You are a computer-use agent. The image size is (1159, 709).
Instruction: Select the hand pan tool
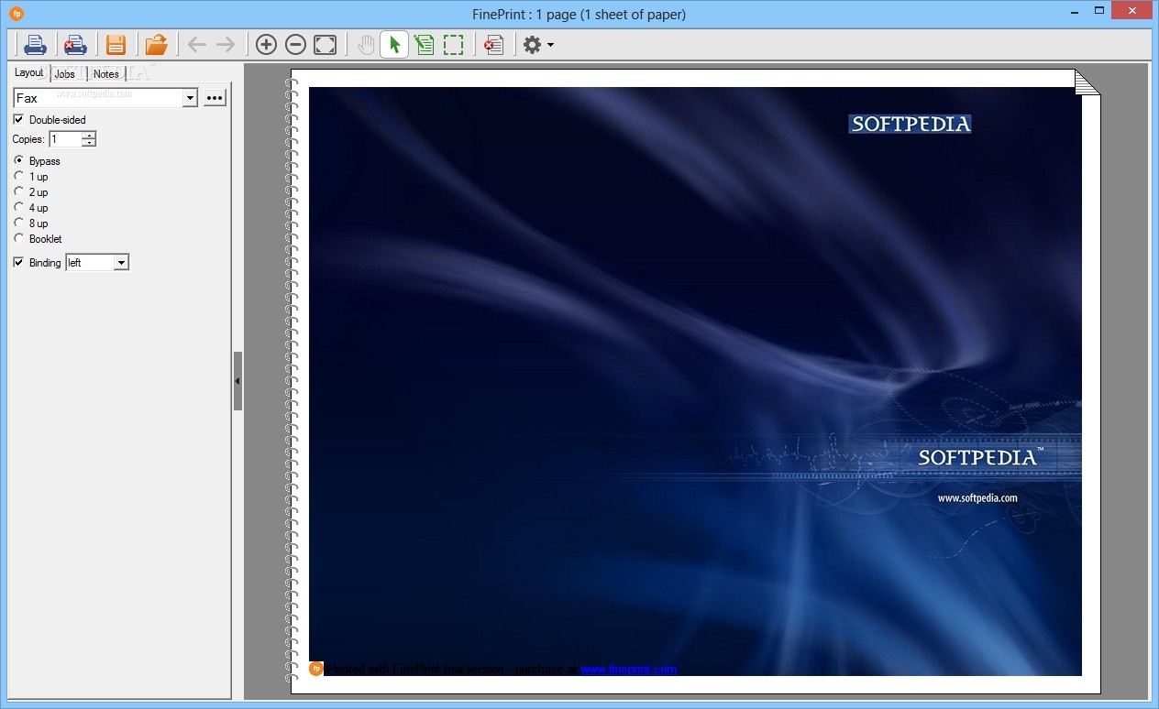click(x=366, y=44)
